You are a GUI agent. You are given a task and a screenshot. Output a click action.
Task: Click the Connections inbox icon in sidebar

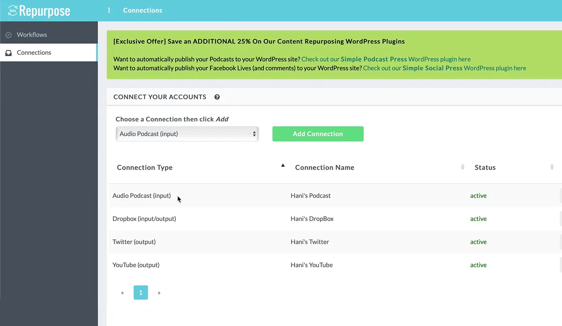[8, 53]
